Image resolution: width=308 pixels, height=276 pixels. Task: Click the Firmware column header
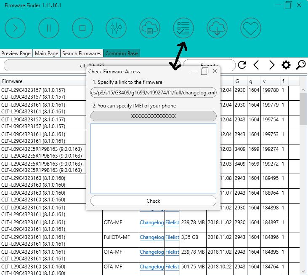(x=43, y=81)
